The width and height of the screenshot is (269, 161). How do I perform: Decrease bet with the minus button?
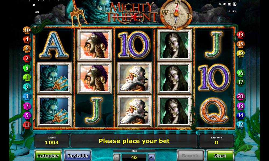point(117,158)
